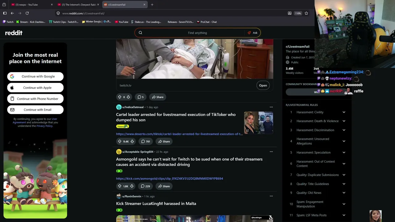Expand rule 3 Harassment: Discrimination
Viewport: 395px width, 222px height.
344,130
